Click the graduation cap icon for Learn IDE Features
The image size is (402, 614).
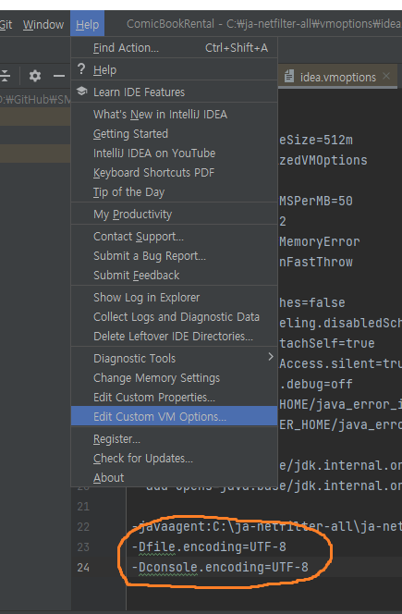[x=82, y=92]
